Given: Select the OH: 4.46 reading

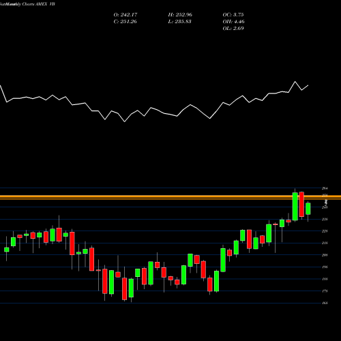Looking at the screenshot, I should coord(233,22).
